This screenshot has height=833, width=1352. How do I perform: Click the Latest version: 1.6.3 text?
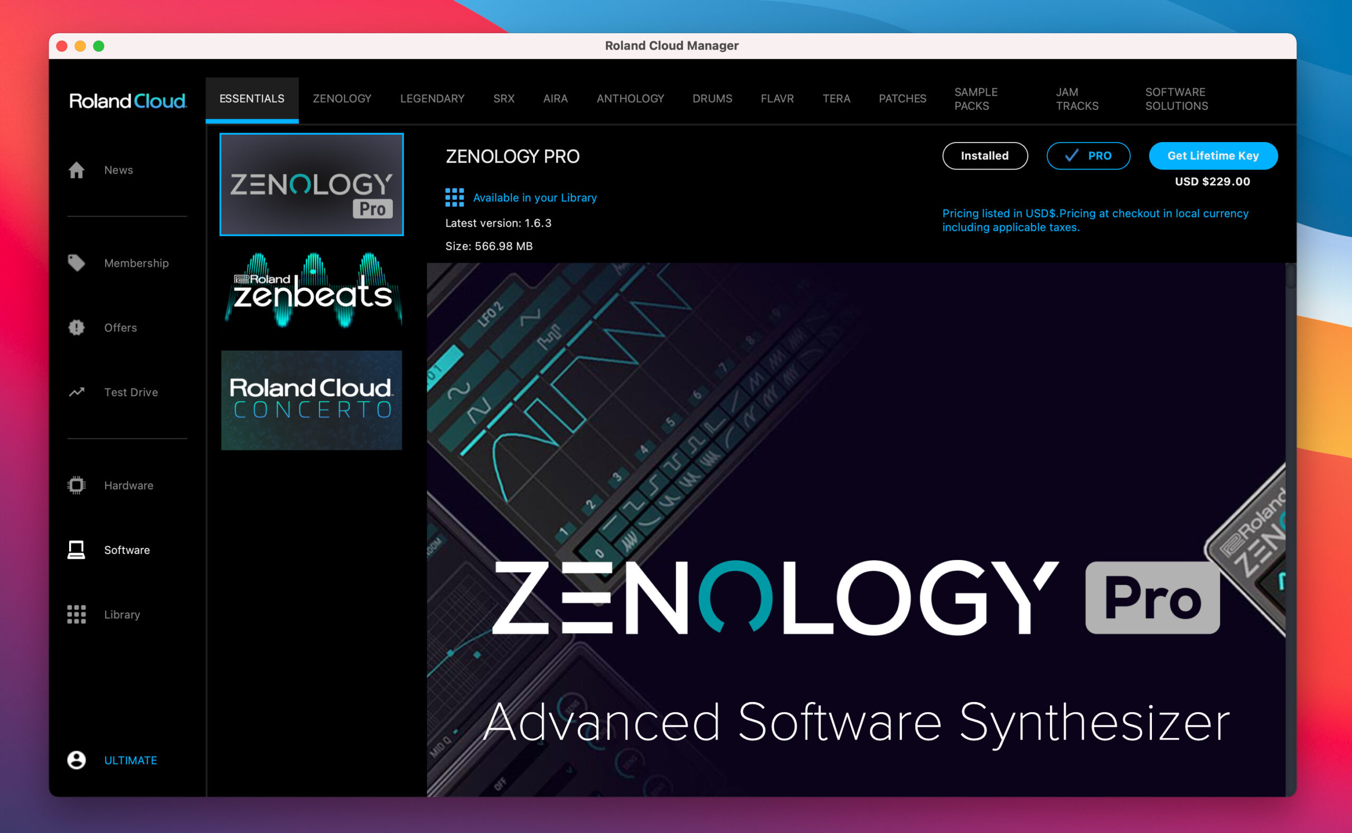coord(499,223)
